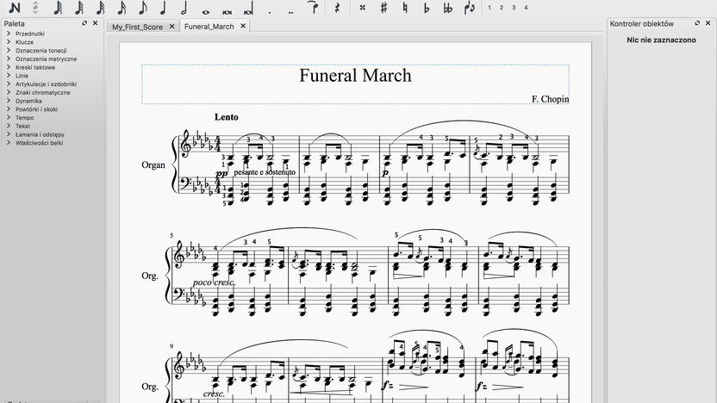This screenshot has width=717, height=403.
Task: Click the first fz dynamic marking
Action: [x=388, y=386]
